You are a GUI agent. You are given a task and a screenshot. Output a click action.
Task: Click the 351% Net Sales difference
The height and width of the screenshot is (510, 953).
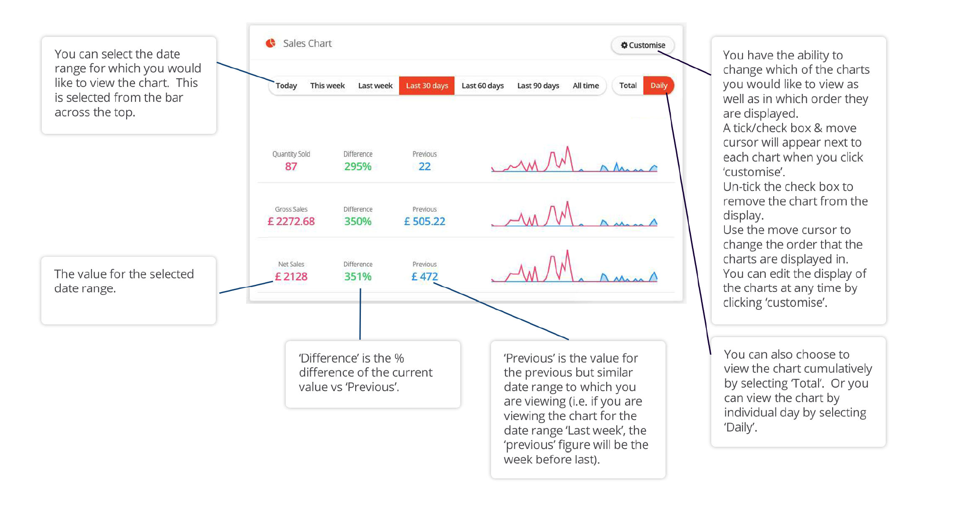tap(358, 277)
